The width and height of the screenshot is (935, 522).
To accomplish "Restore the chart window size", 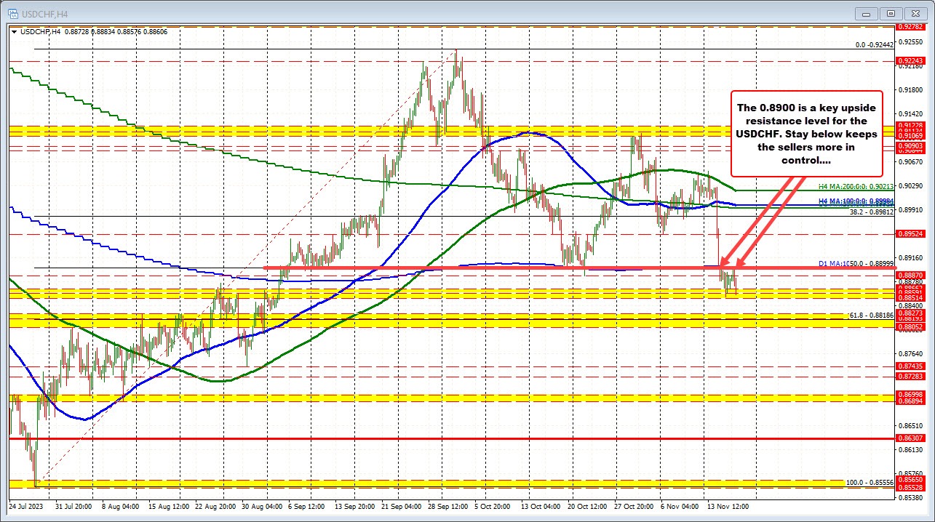I will coord(891,13).
